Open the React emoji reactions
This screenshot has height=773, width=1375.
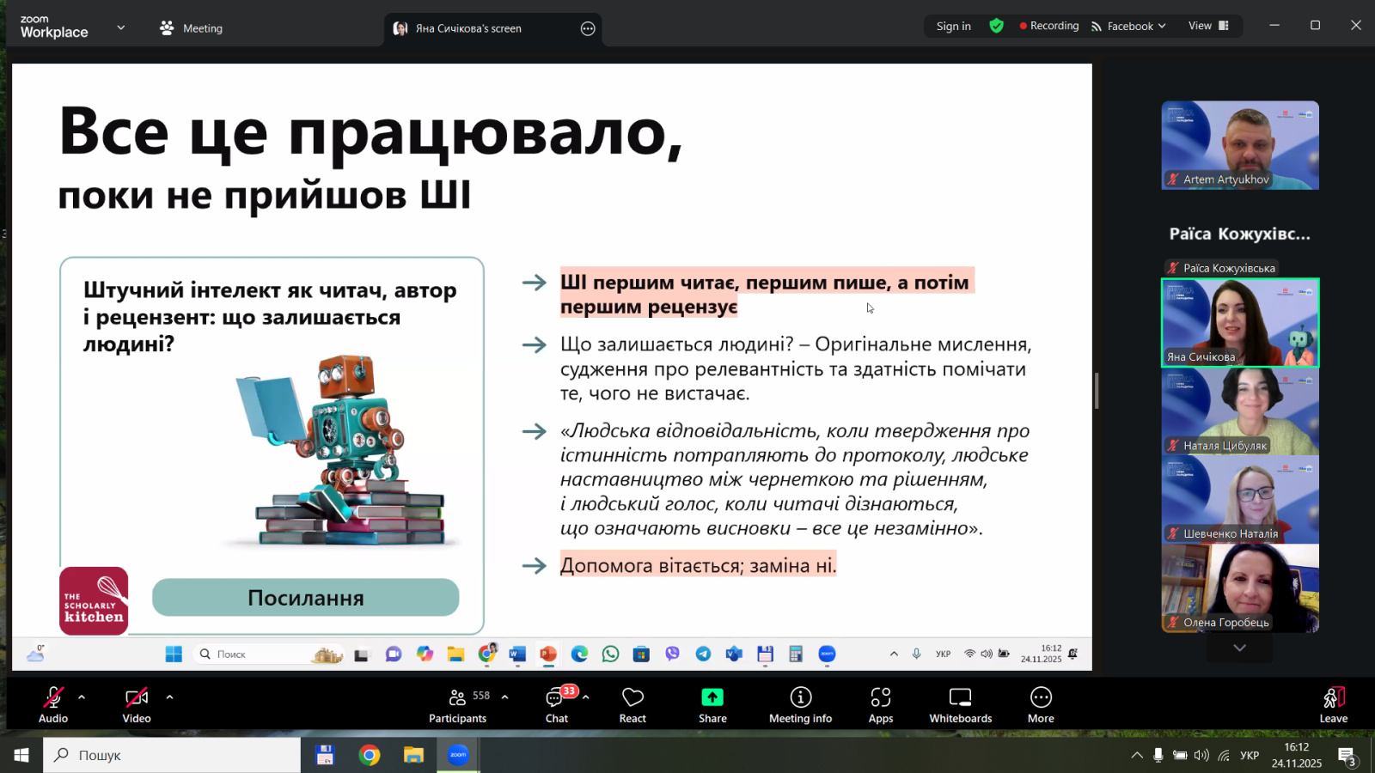tap(632, 704)
